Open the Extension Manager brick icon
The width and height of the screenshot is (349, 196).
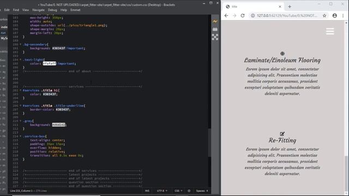point(215,29)
